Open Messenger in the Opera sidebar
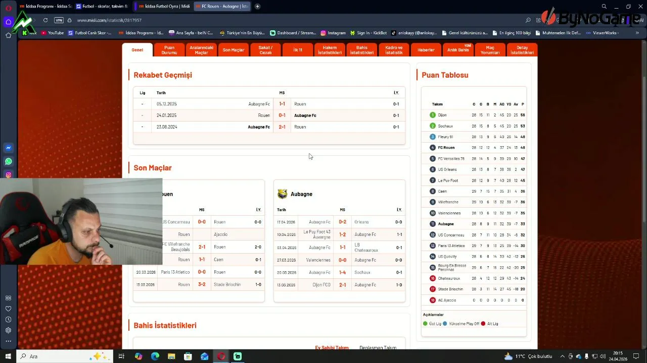Screen dimensions: 647x363 click(x=8, y=148)
